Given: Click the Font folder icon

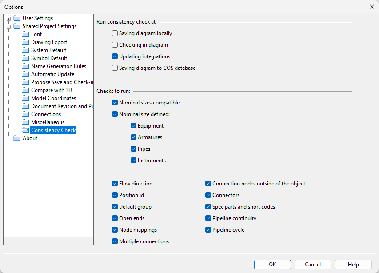Looking at the screenshot, I should (25, 34).
